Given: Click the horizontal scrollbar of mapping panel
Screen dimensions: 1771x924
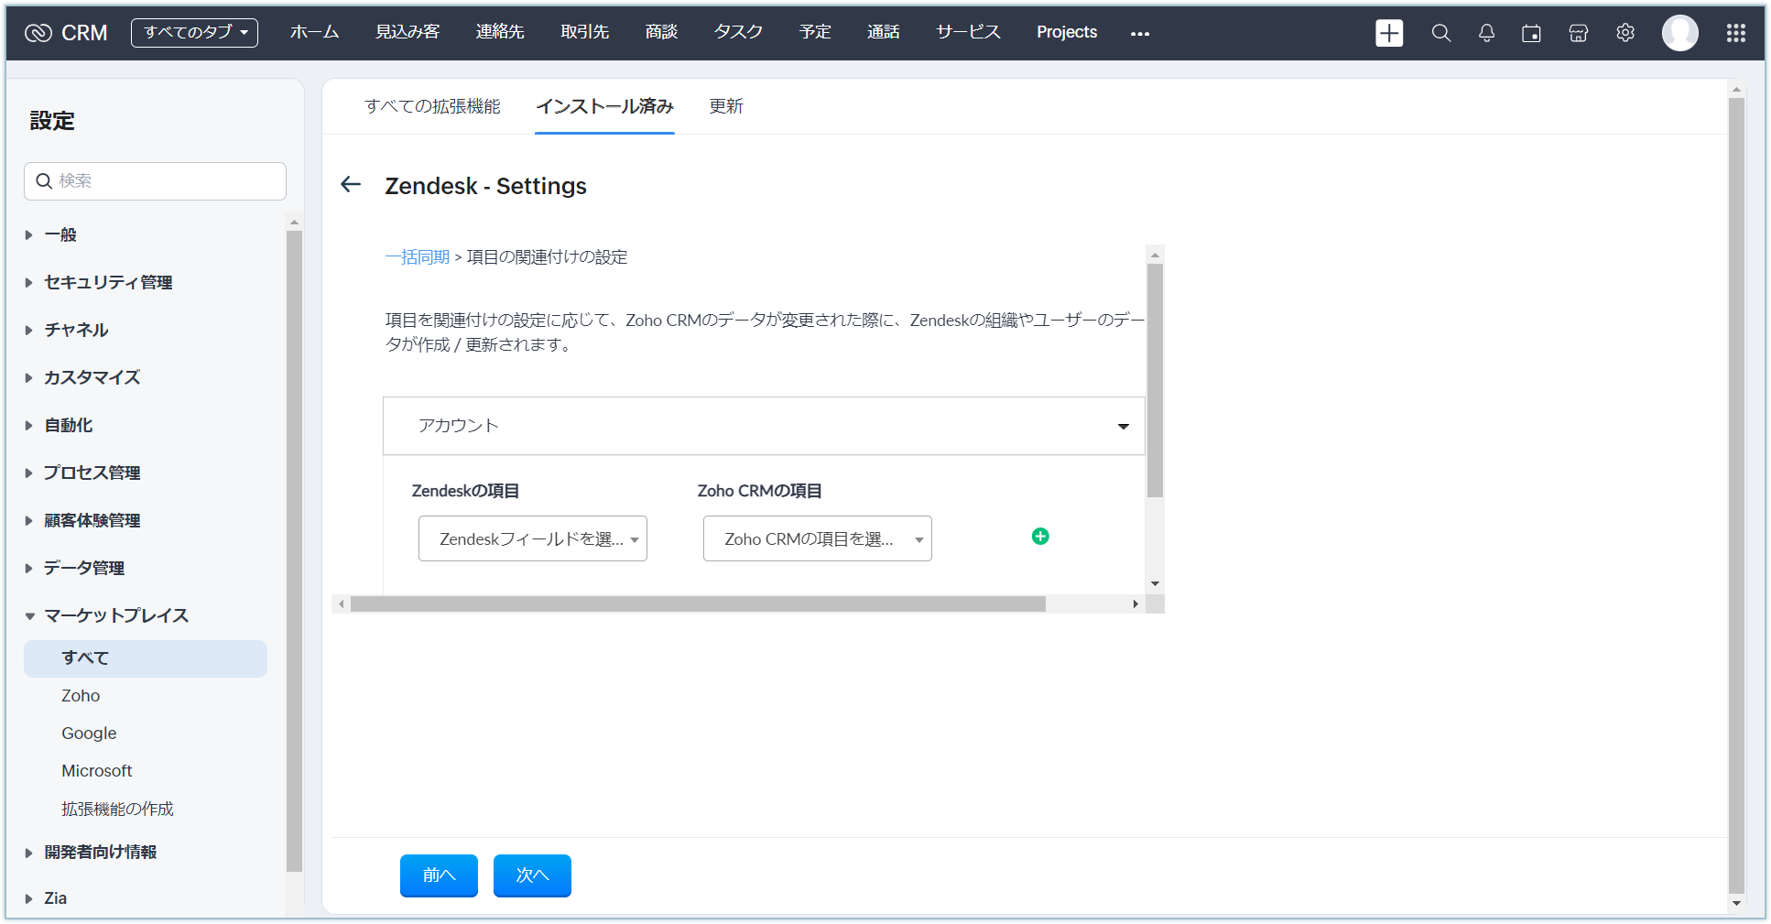Looking at the screenshot, I should [x=698, y=604].
